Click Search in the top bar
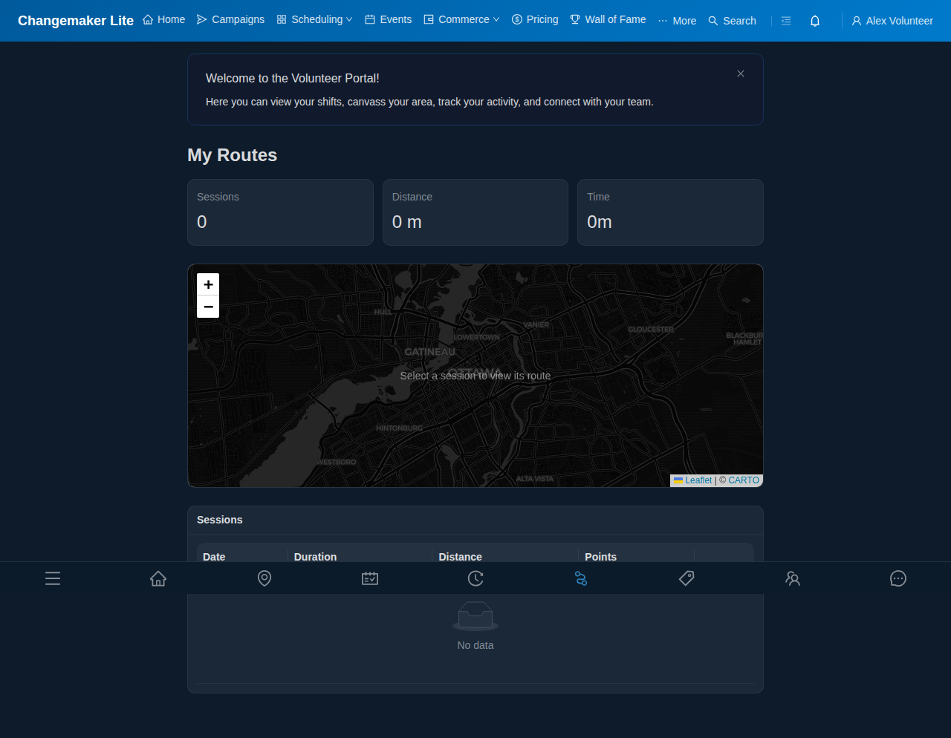 tap(732, 21)
